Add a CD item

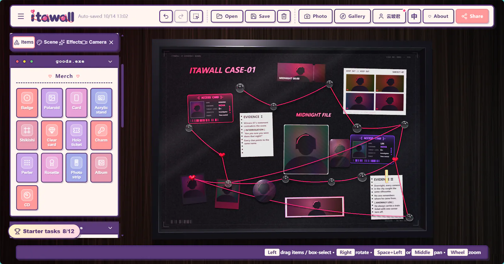coord(27,198)
